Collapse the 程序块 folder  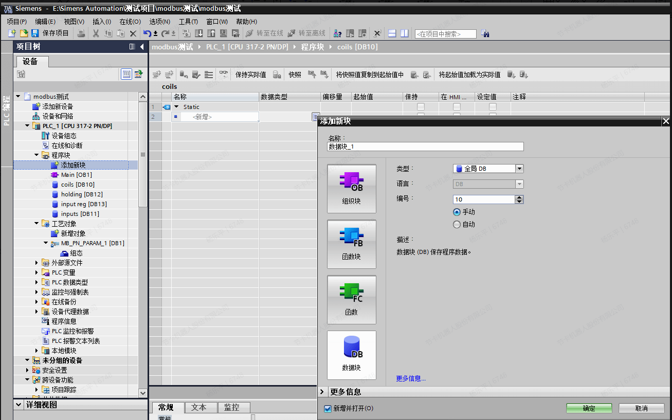tap(37, 155)
